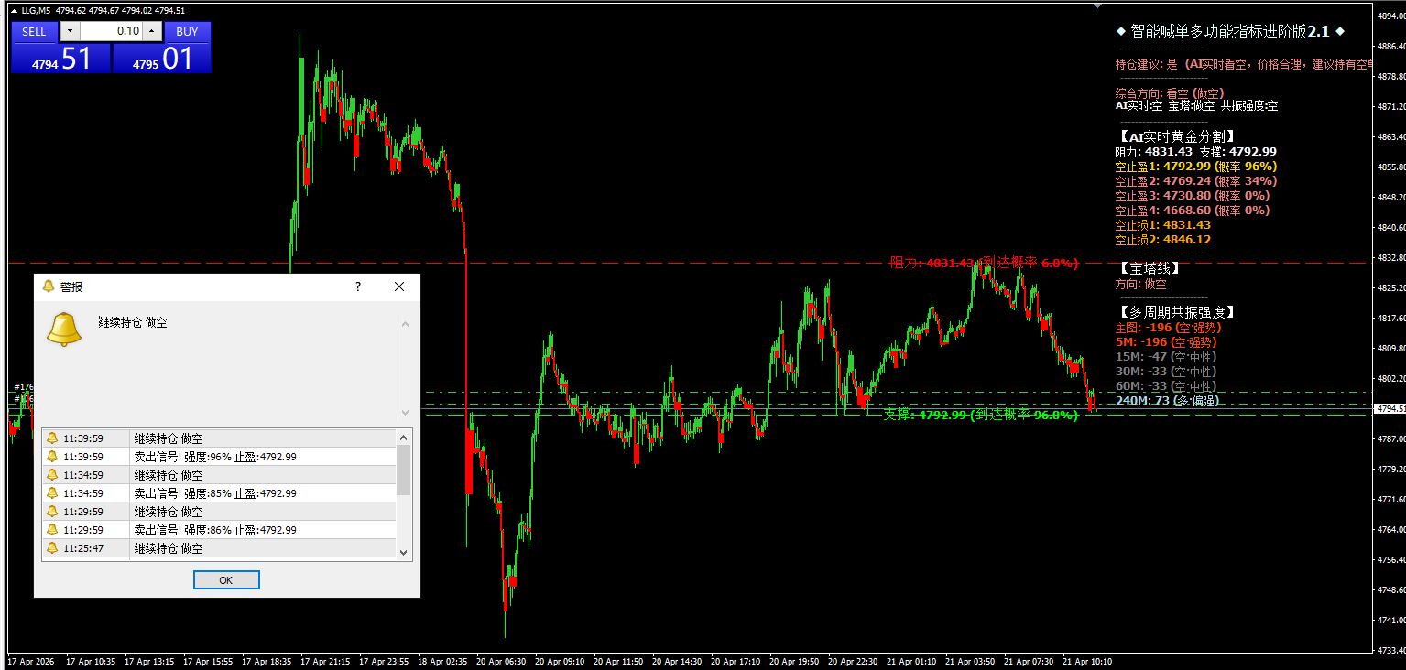This screenshot has height=670, width=1406.
Task: Confirm the alert with the OK button
Action: [x=226, y=580]
